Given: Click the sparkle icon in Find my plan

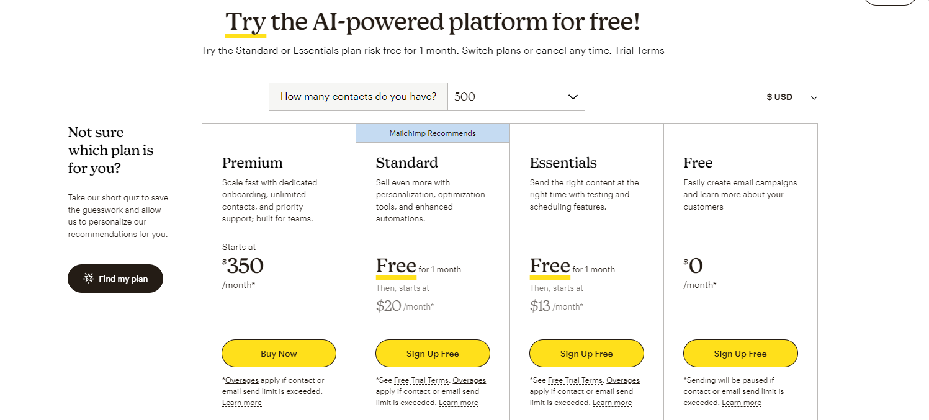Looking at the screenshot, I should (x=89, y=279).
